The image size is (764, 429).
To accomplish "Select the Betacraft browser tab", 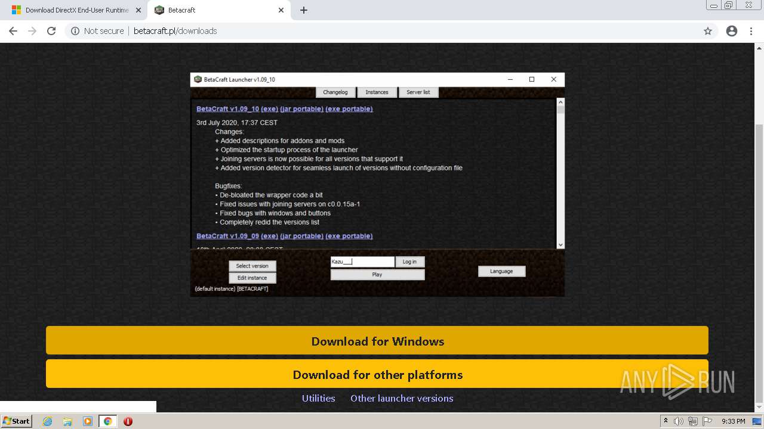I will point(218,10).
